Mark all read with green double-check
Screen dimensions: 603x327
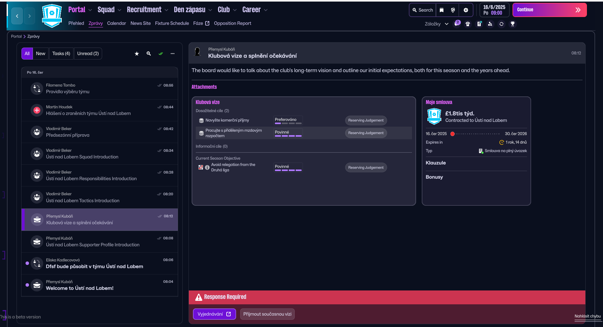161,54
